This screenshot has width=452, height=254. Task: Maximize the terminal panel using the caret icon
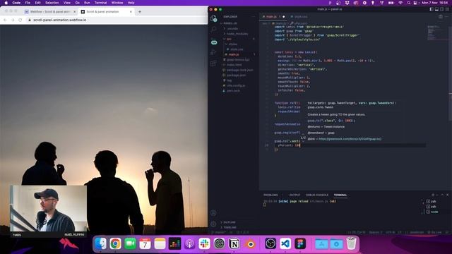443,195
